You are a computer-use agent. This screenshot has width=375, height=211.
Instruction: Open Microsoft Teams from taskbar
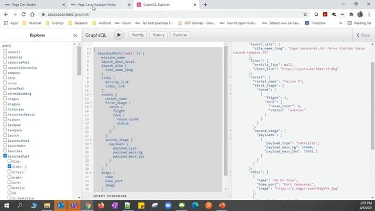[x=74, y=206]
